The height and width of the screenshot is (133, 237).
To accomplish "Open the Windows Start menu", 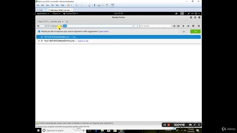I will (x=38, y=130).
